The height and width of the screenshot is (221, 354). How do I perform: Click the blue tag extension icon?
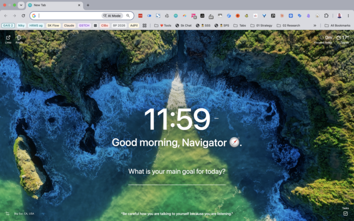[299, 16]
